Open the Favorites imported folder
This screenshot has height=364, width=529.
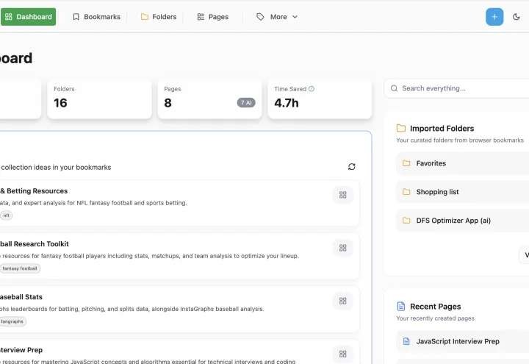(x=462, y=163)
